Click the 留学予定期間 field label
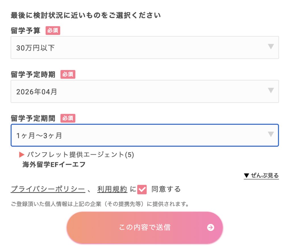This screenshot has height=249, width=291. (x=33, y=118)
